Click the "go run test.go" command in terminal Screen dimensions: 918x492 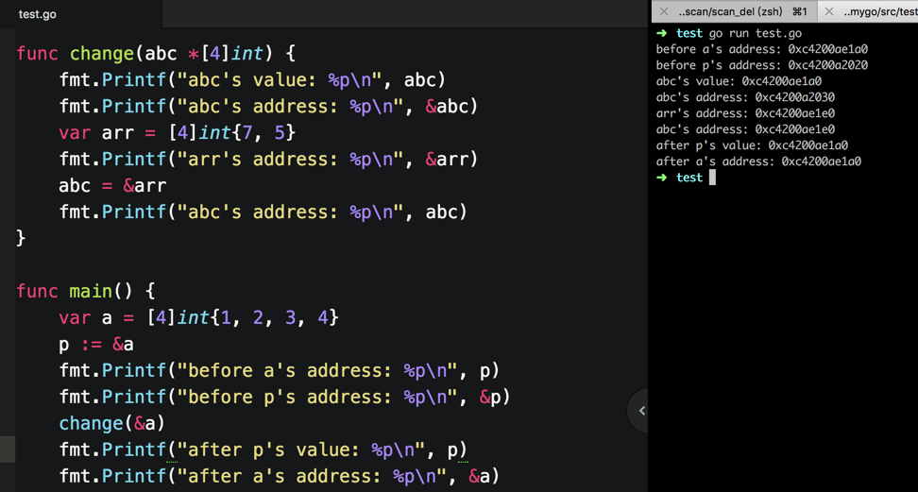[x=756, y=33]
